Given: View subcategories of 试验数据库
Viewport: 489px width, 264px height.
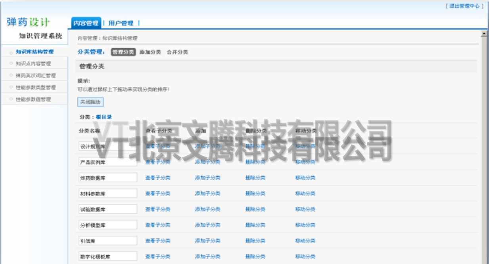Looking at the screenshot, I should tap(158, 209).
